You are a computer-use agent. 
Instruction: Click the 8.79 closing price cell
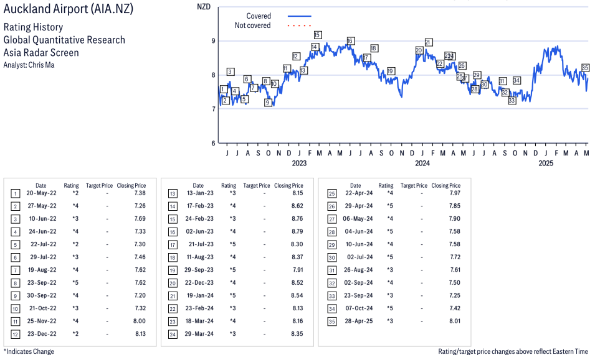297,232
